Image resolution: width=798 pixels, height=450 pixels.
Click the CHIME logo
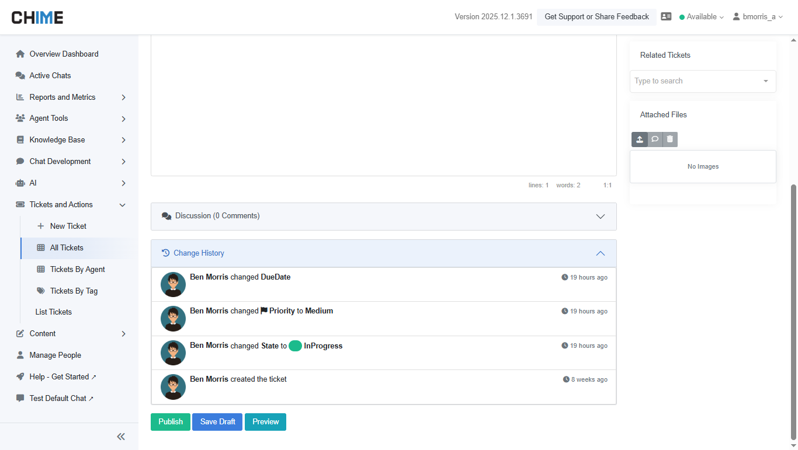click(x=37, y=18)
